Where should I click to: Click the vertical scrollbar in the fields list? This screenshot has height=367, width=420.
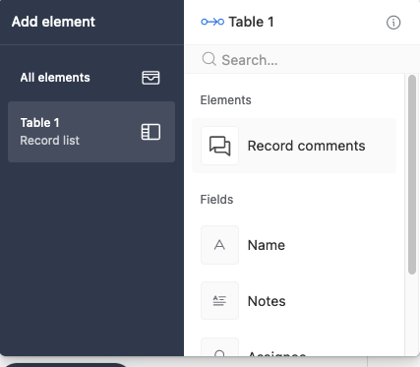tap(412, 174)
